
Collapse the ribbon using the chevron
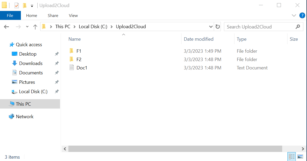coord(294,15)
